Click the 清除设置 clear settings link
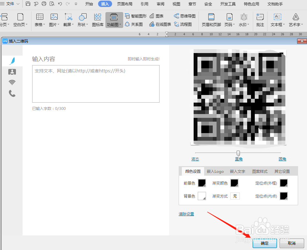The height and width of the screenshot is (250, 307). [x=186, y=214]
